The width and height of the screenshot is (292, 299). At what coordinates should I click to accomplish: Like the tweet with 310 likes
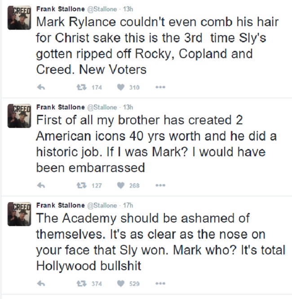(121, 87)
